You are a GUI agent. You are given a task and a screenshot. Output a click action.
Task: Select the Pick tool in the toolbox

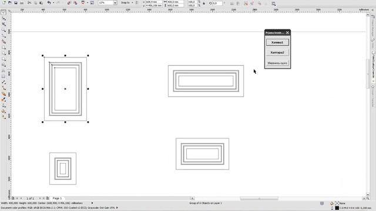click(4, 12)
